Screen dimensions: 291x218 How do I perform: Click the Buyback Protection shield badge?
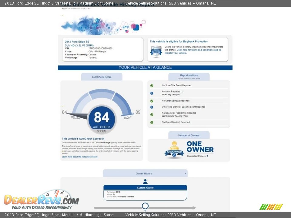(156, 51)
